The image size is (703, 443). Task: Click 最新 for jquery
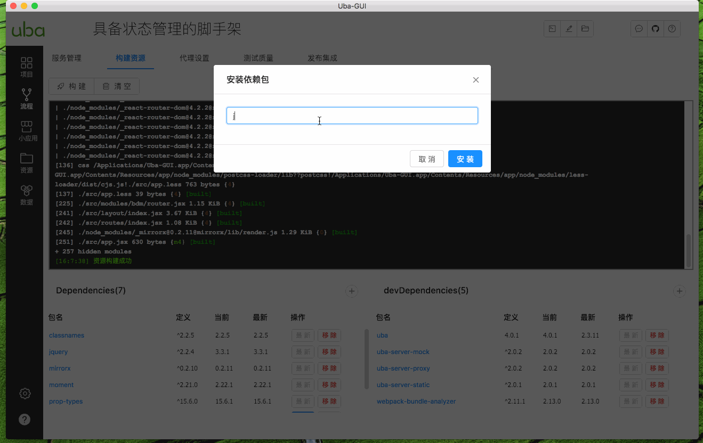pos(303,352)
